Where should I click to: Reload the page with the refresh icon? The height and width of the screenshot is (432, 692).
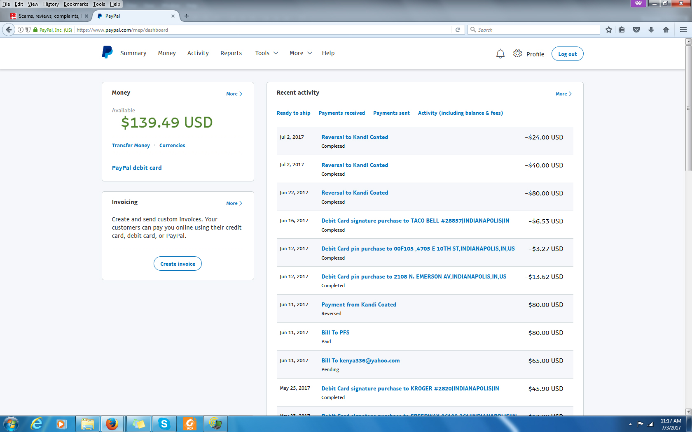458,30
